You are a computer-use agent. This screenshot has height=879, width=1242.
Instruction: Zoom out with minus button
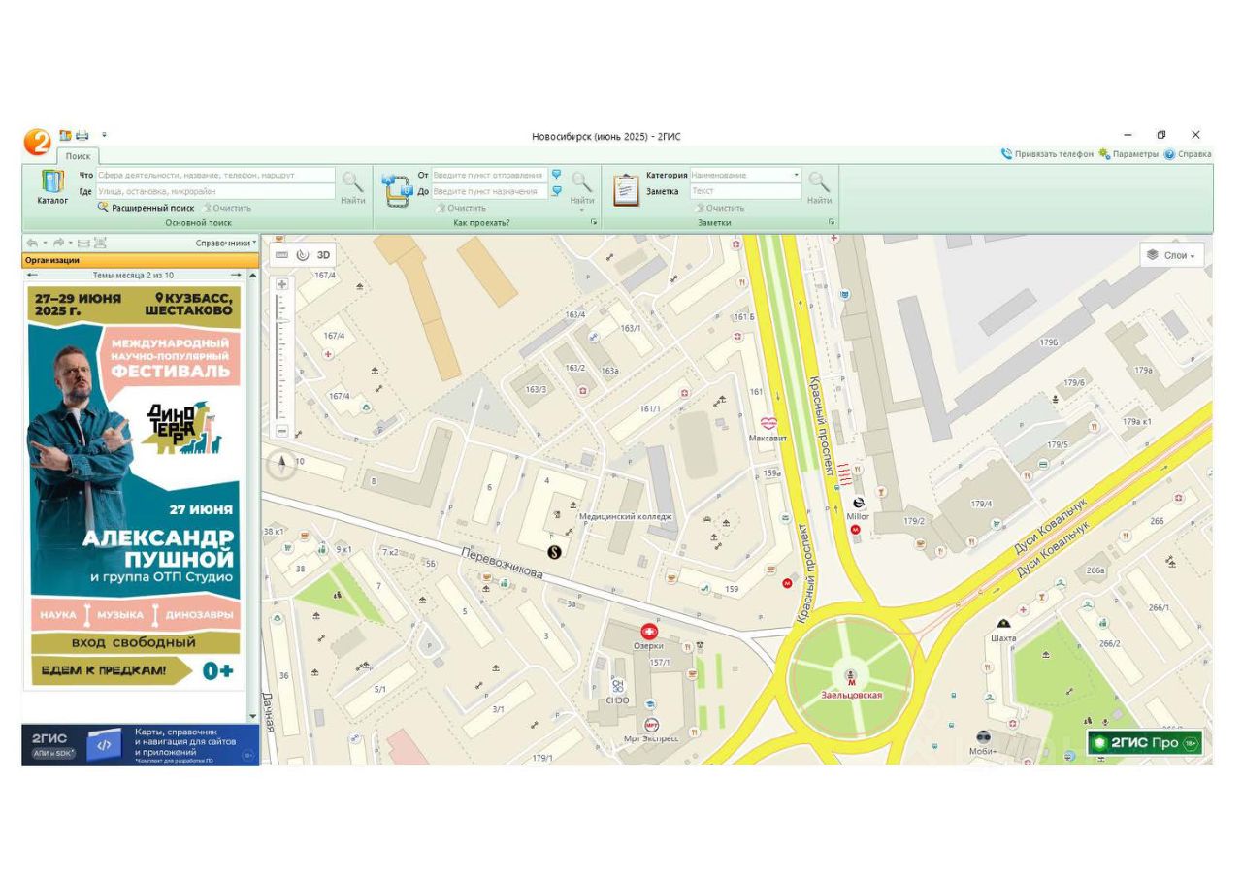pyautogui.click(x=282, y=431)
